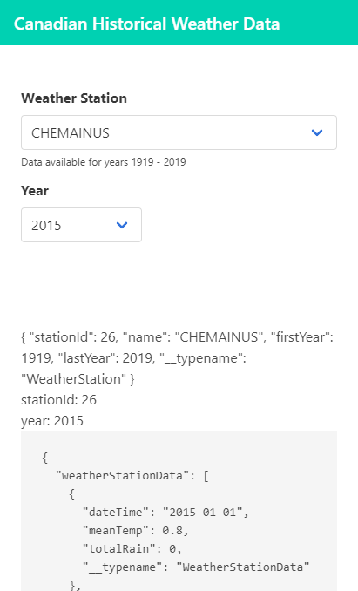The height and width of the screenshot is (591, 358).
Task: Click the 'year: 2015' text line
Action: pyautogui.click(x=52, y=421)
